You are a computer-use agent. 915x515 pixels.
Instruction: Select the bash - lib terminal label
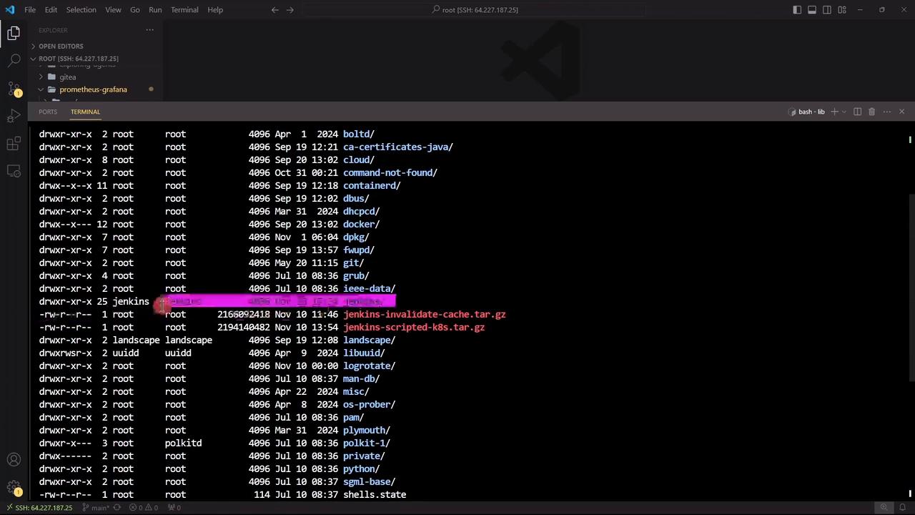tap(806, 112)
